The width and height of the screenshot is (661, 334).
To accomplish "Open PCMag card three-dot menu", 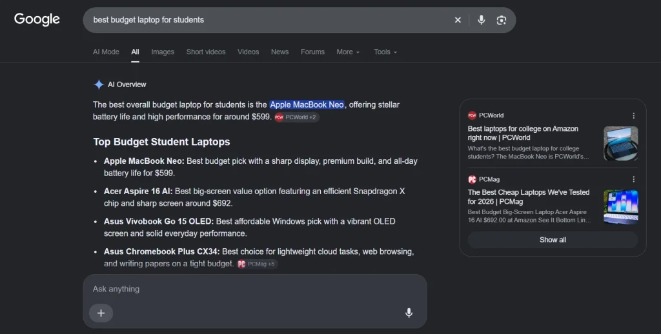I will [x=633, y=179].
